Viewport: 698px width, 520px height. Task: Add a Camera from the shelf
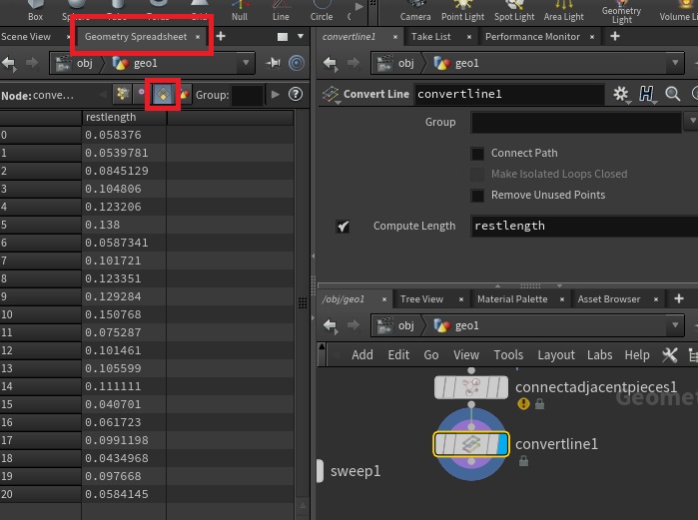(415, 11)
